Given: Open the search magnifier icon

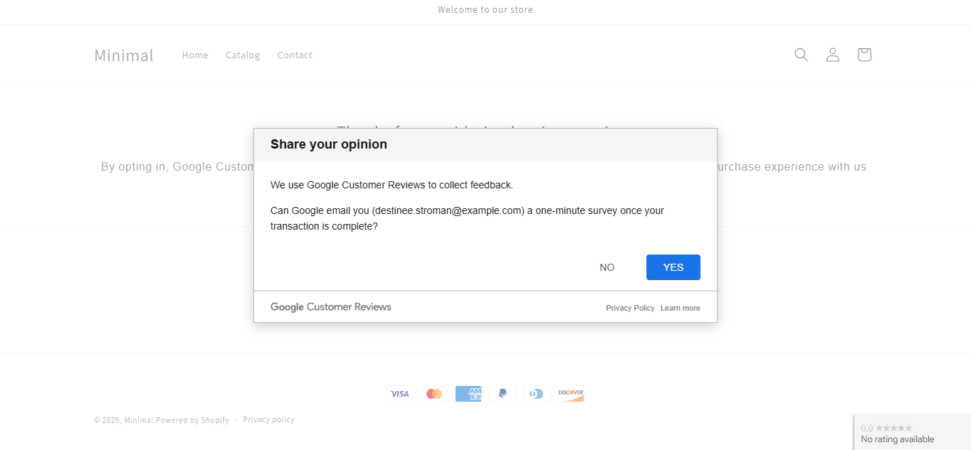Looking at the screenshot, I should (802, 55).
